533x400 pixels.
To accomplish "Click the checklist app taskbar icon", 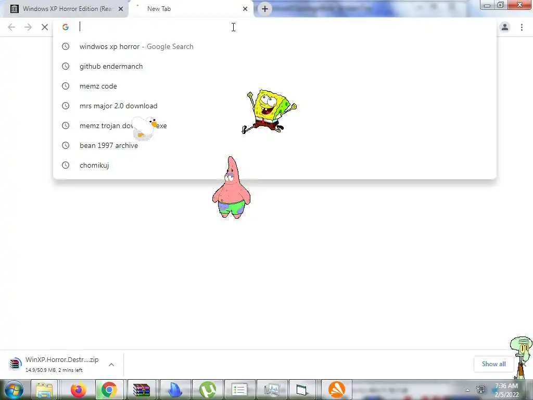I will pos(239,390).
